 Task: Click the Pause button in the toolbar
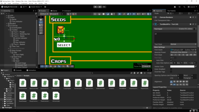pos(100,7)
